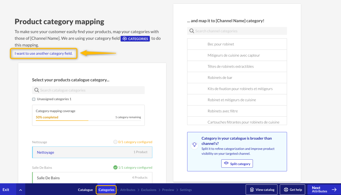
Task: Select the Nettoyage catalogue category row
Action: [x=92, y=152]
